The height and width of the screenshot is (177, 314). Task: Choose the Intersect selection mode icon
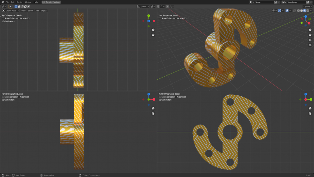coord(28,7)
